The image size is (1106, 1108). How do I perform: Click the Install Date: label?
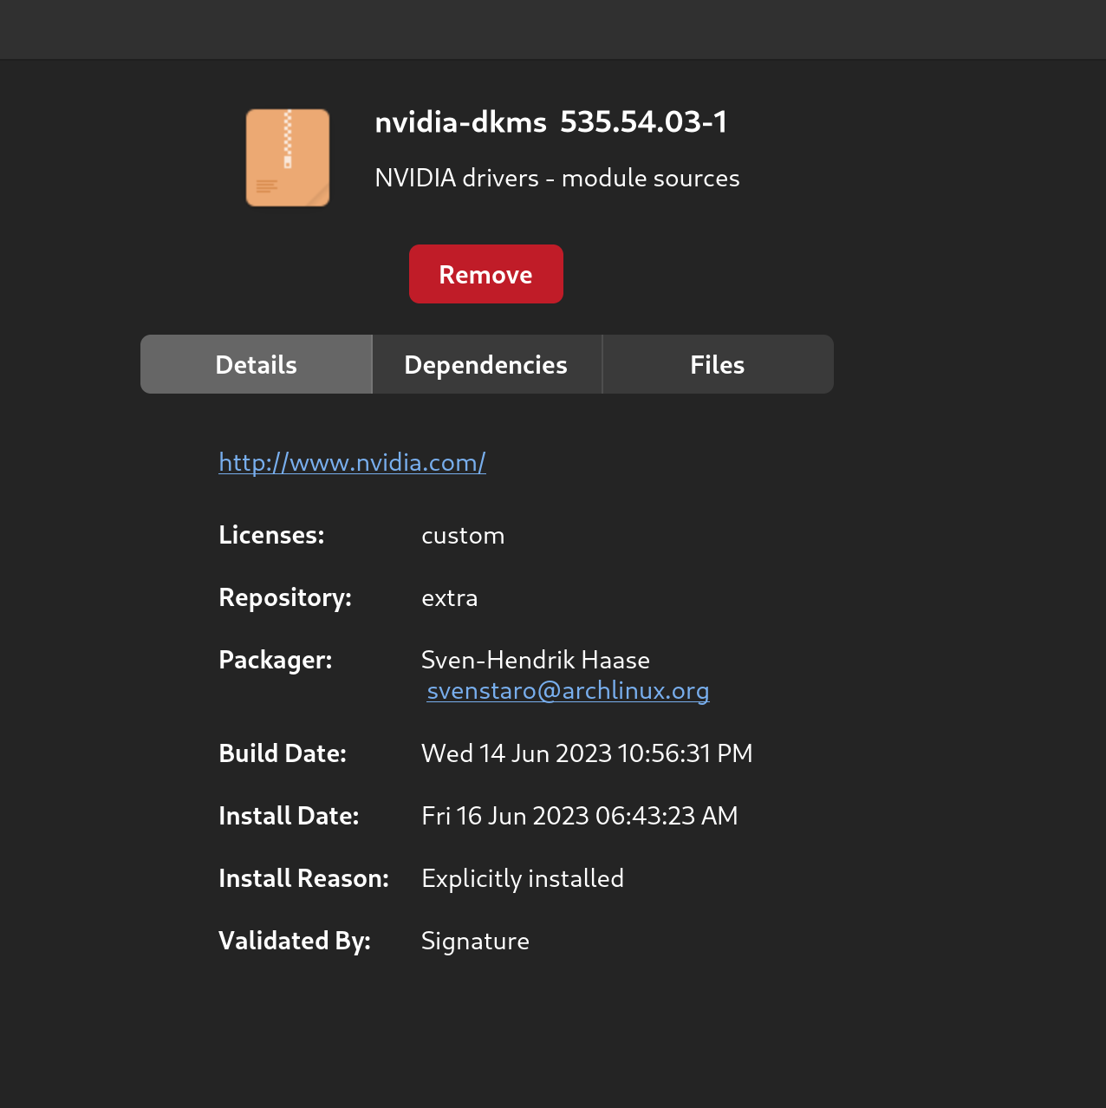coord(289,816)
